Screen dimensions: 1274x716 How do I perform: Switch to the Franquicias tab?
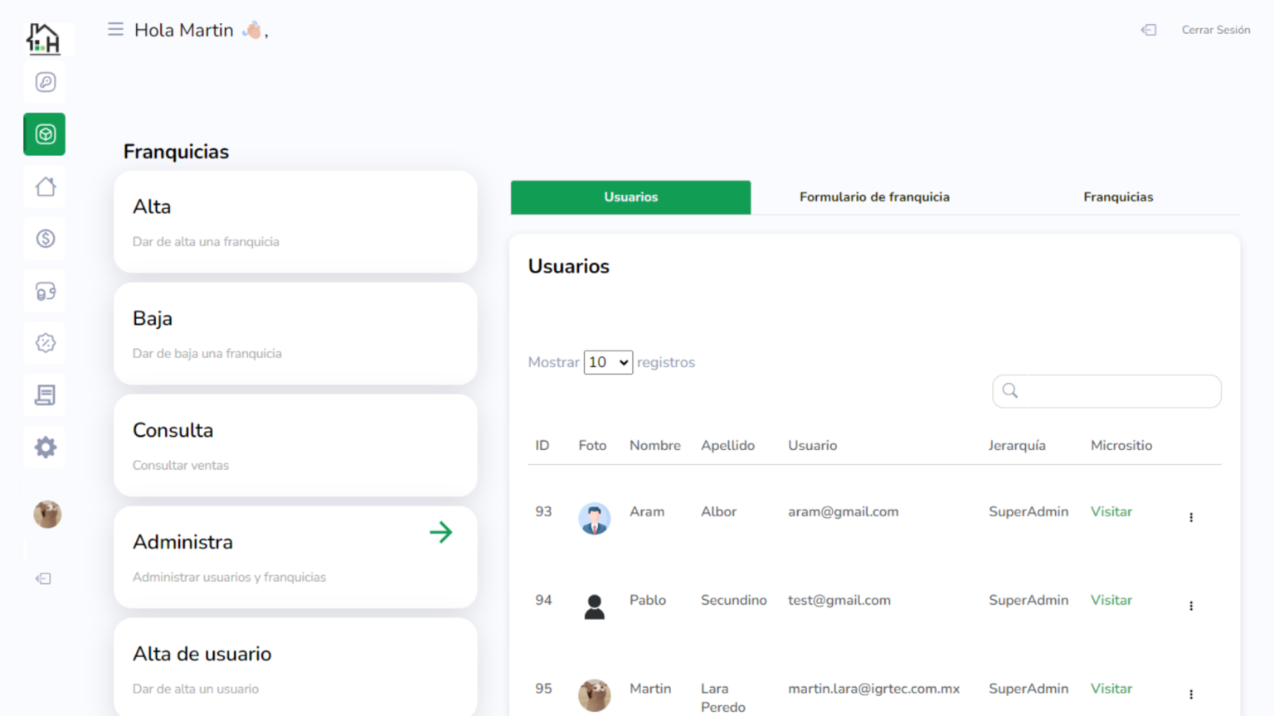[1117, 197]
